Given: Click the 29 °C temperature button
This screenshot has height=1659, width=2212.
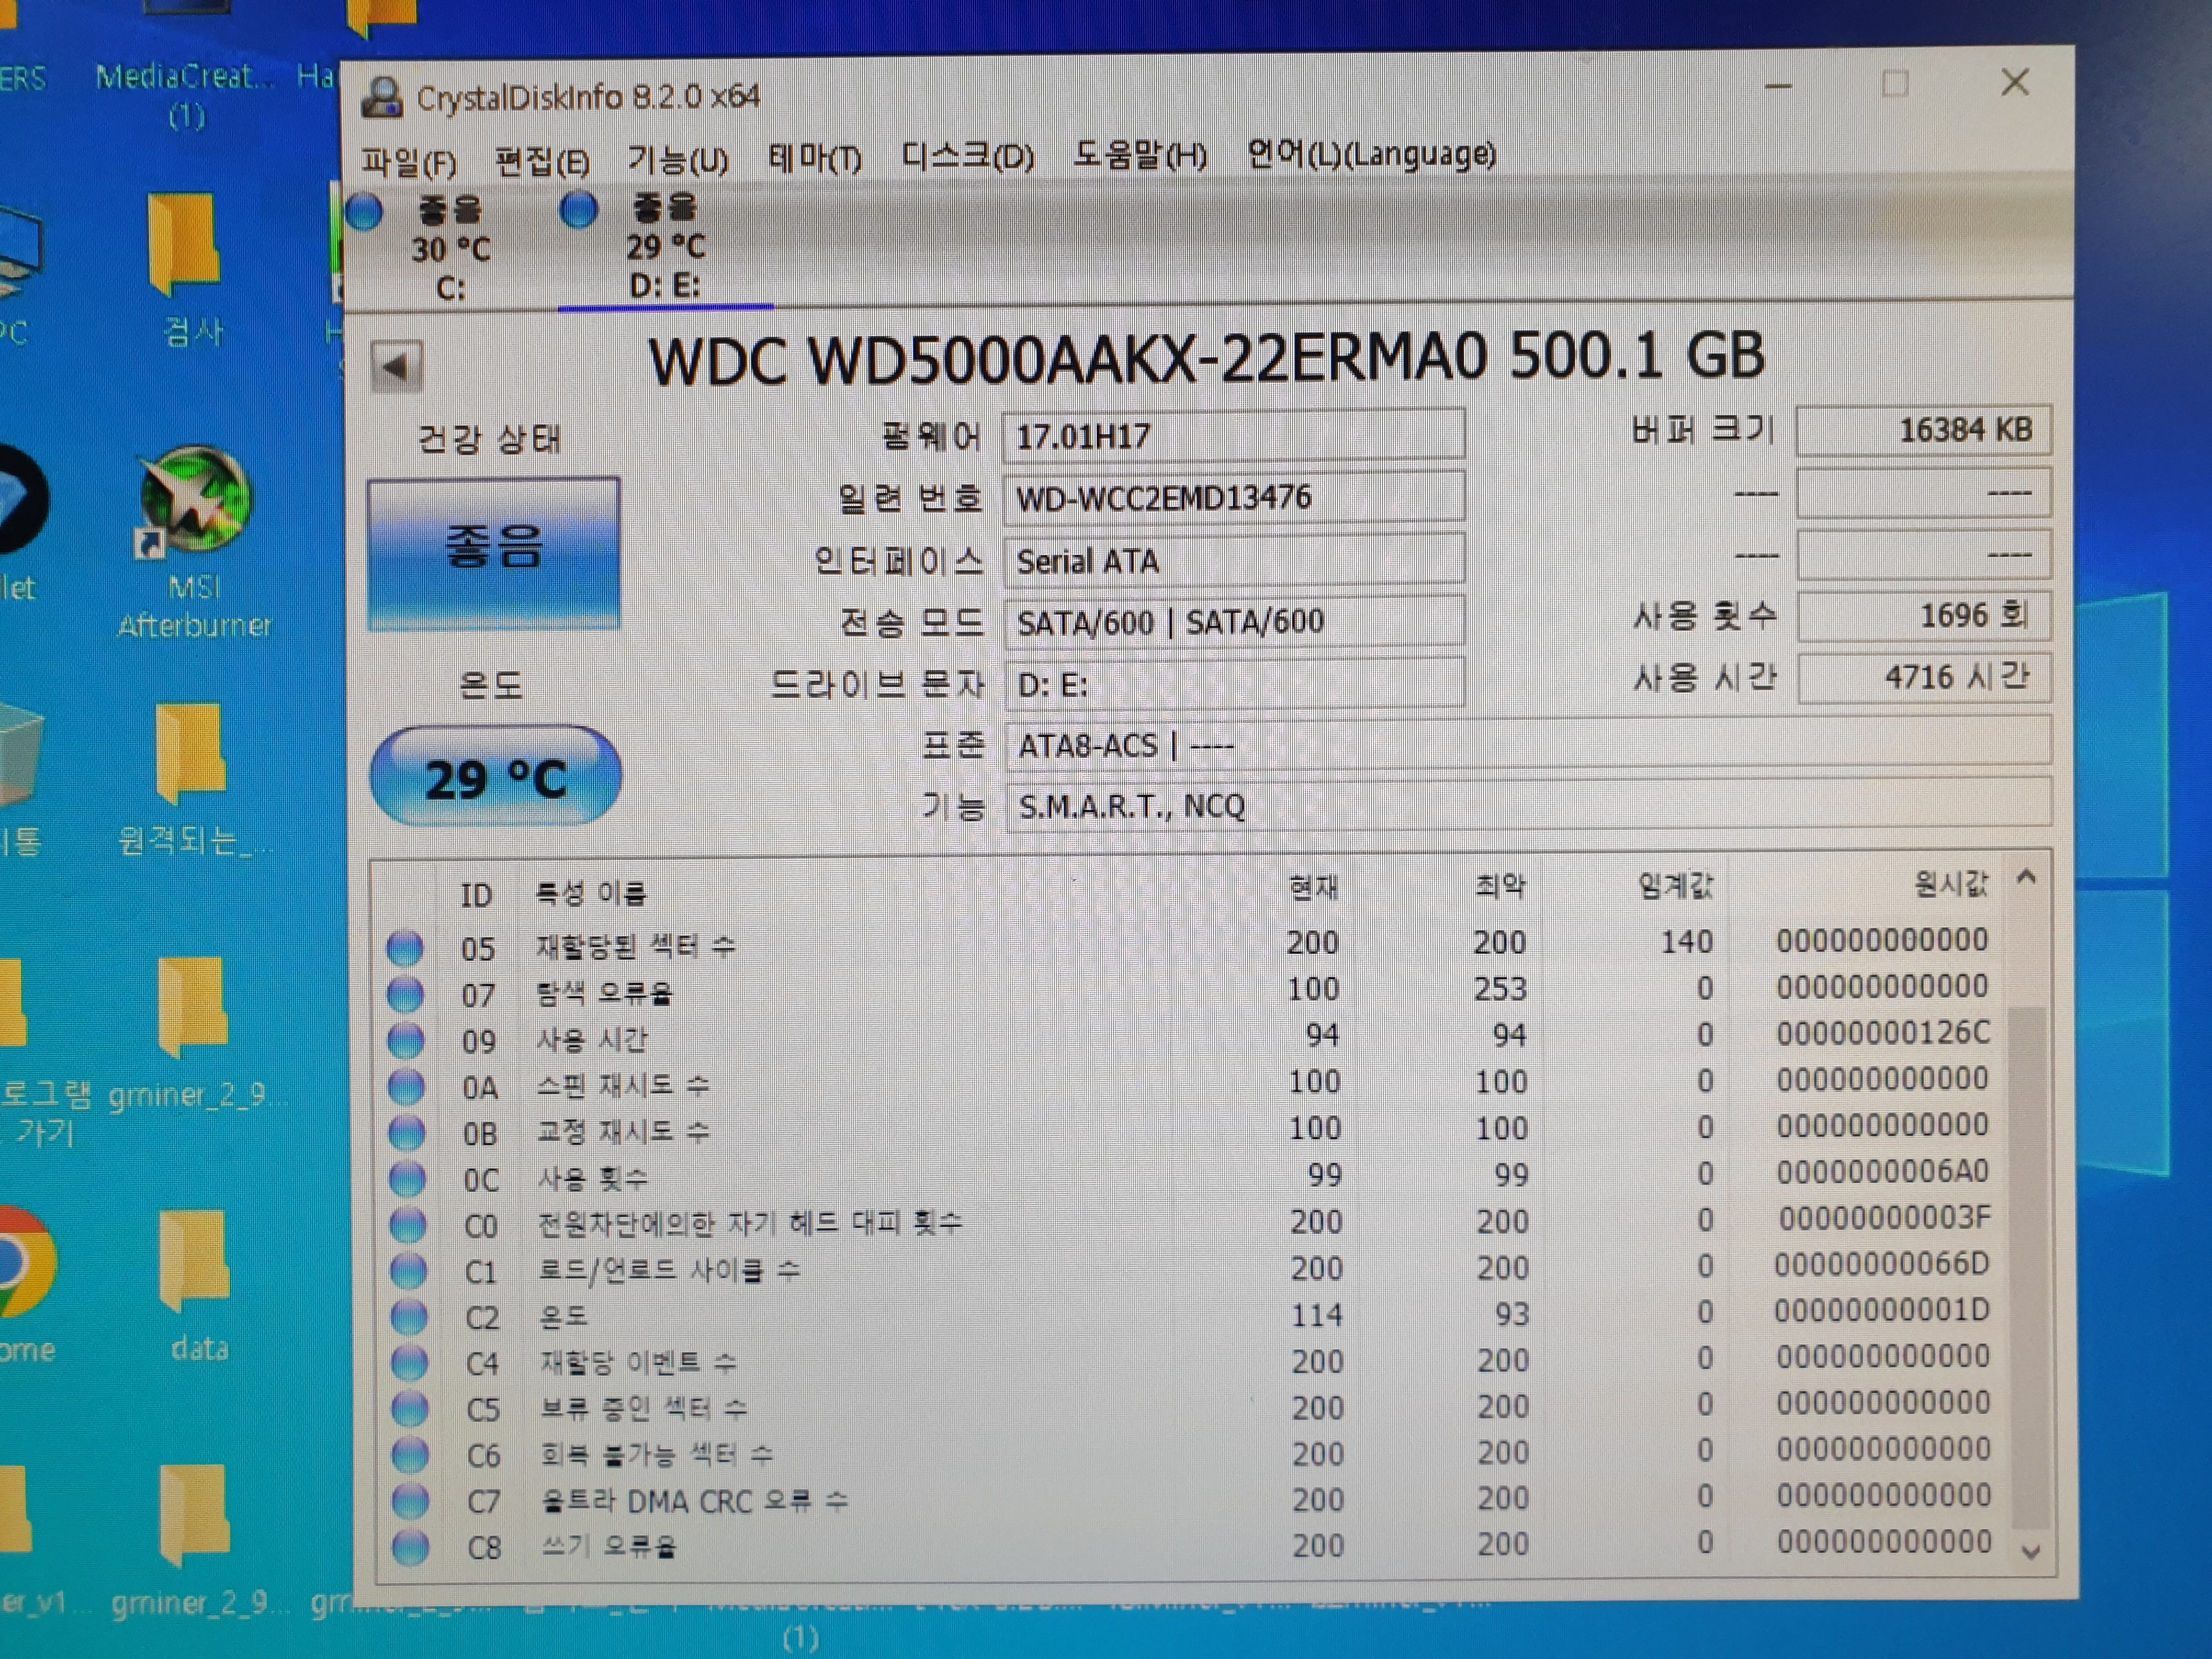Looking at the screenshot, I should [495, 777].
